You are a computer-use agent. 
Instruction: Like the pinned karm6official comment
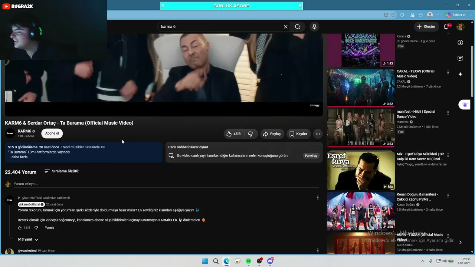pos(20,228)
